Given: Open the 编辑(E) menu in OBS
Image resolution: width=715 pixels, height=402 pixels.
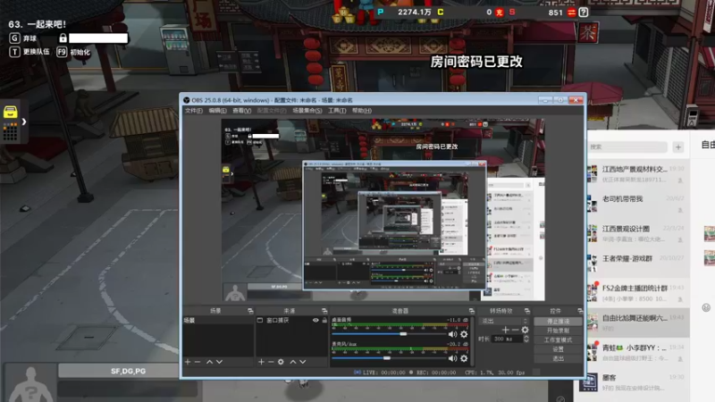Looking at the screenshot, I should point(217,111).
